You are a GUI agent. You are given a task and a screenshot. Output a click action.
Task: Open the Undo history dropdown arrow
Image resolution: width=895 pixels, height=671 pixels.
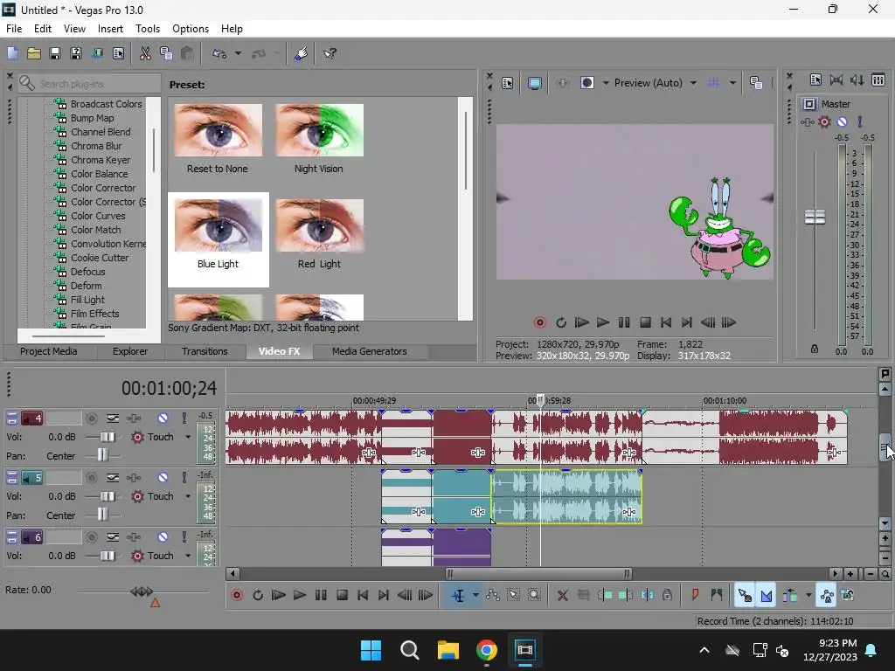[x=238, y=53]
